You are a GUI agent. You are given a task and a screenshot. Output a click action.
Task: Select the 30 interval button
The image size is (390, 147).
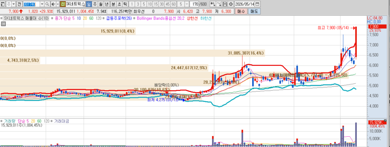161,4
